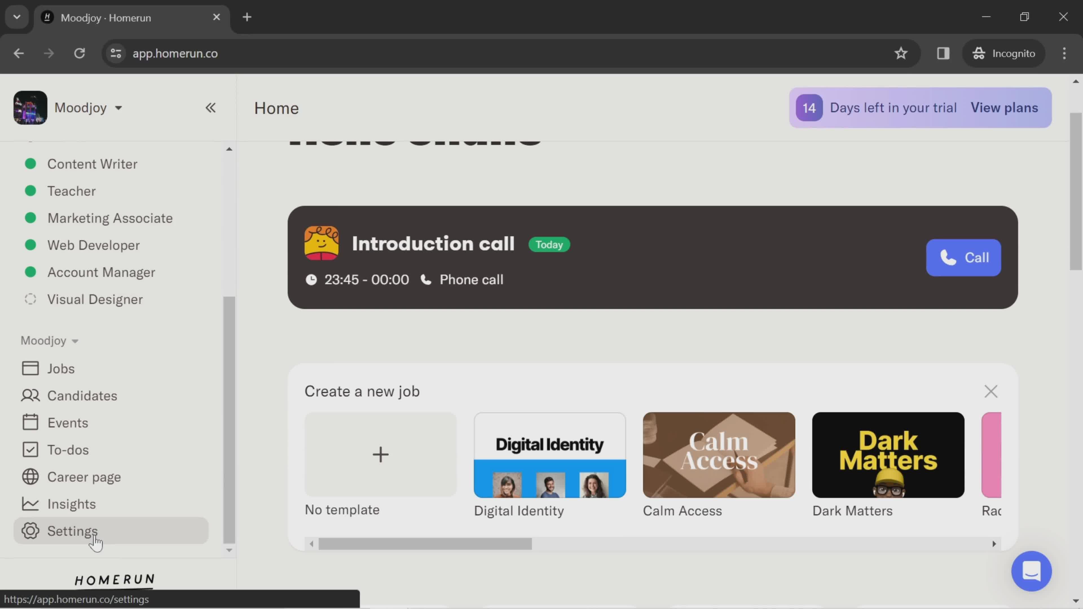
Task: Open the tab search dropdown
Action: coord(17,17)
